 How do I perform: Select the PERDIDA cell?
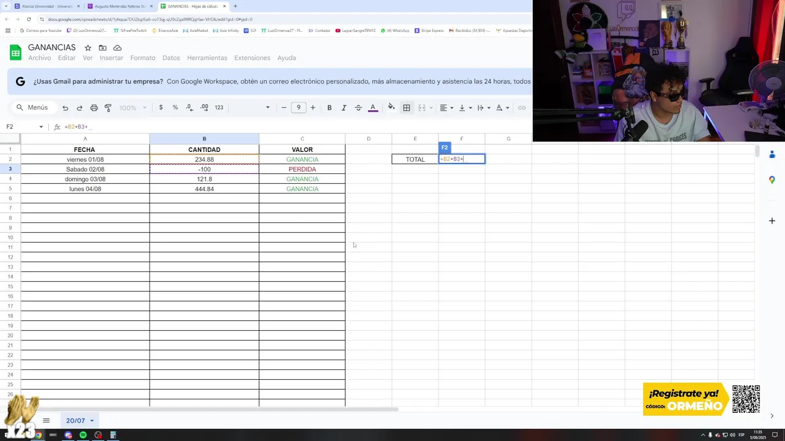pyautogui.click(x=302, y=169)
